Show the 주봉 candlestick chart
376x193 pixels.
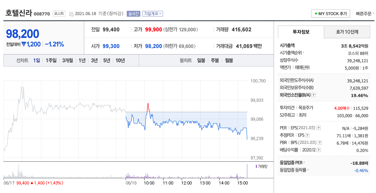(215, 60)
